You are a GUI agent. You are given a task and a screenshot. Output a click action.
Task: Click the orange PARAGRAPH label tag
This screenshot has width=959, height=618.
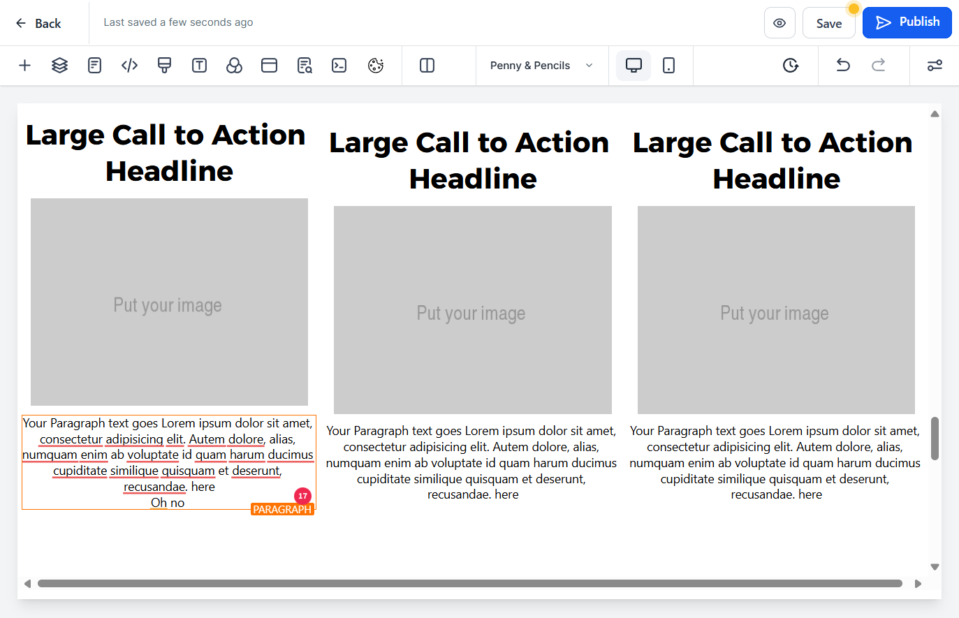click(282, 510)
